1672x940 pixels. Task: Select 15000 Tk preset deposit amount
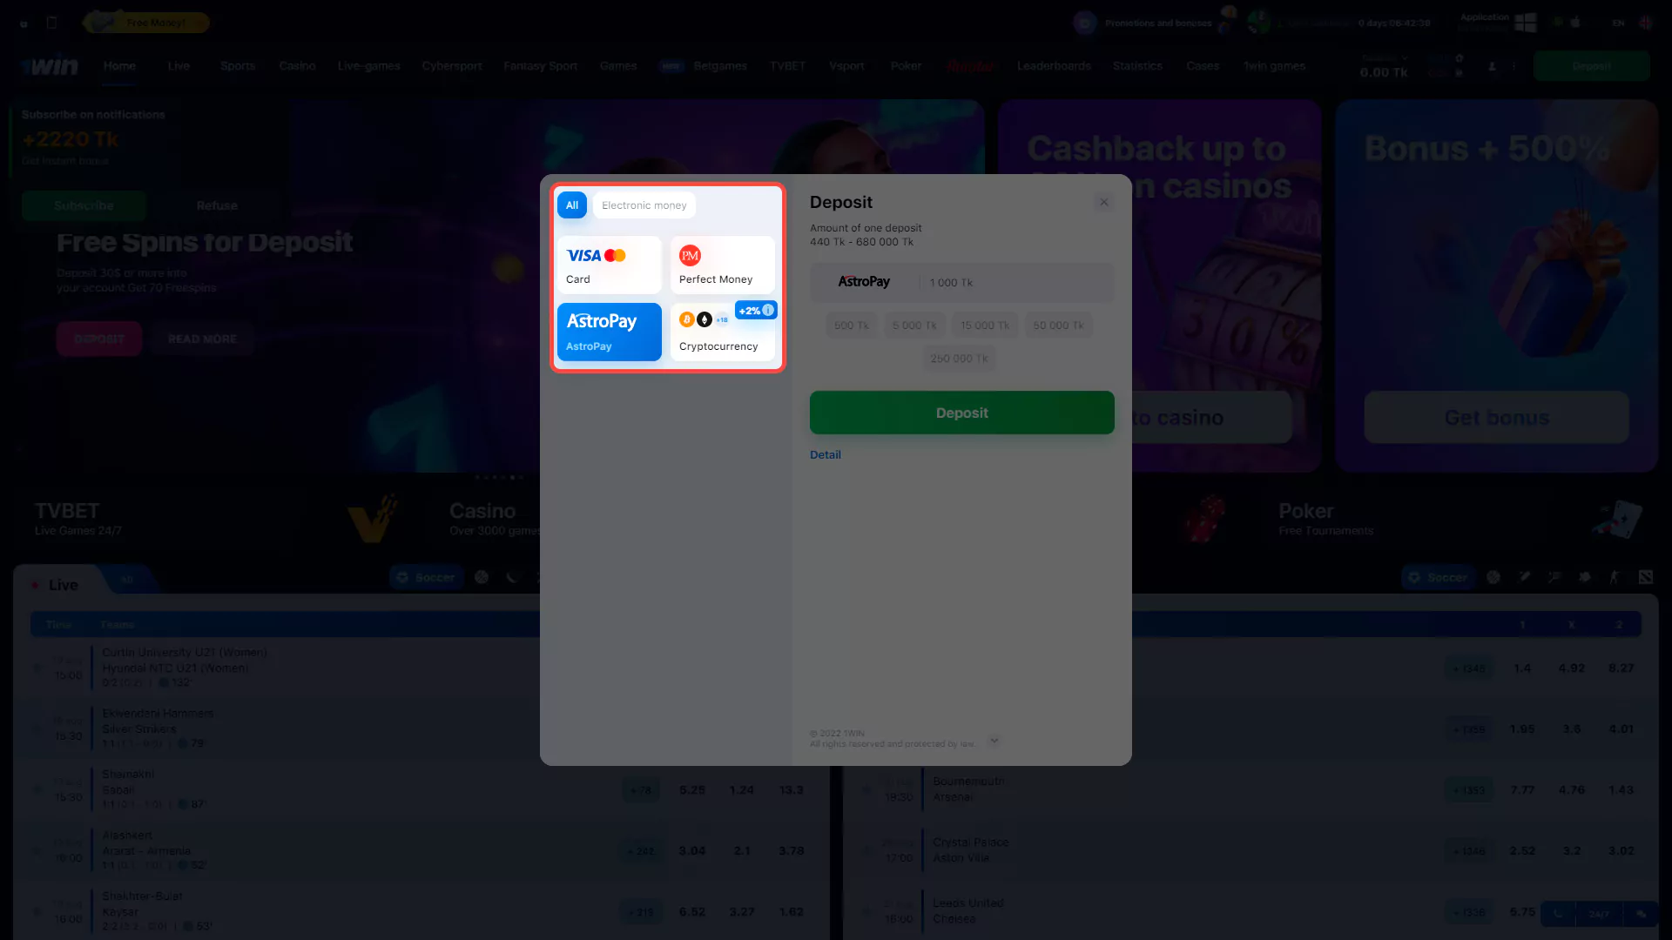(x=985, y=324)
